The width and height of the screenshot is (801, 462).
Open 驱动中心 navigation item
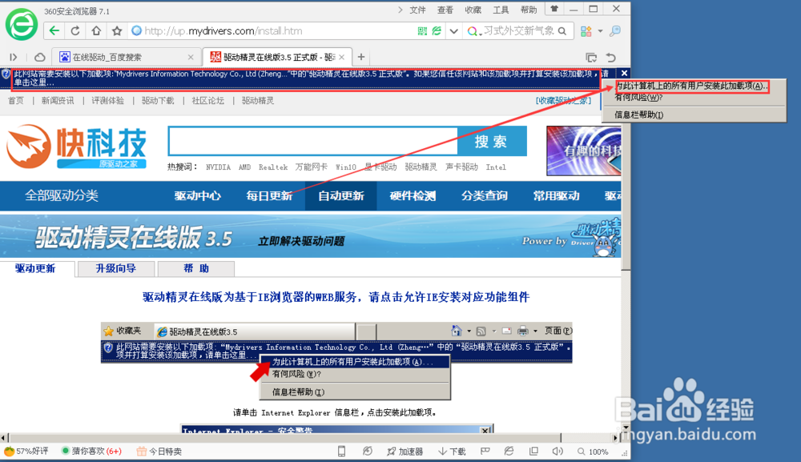point(198,196)
